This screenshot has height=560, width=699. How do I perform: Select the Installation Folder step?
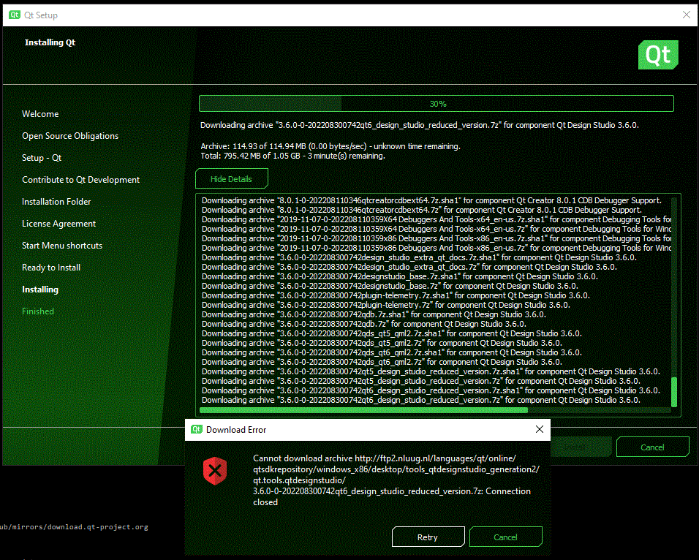[x=56, y=202]
